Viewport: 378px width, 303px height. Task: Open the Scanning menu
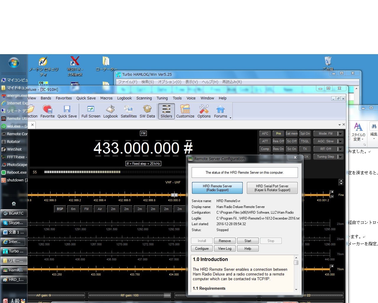tap(144, 98)
